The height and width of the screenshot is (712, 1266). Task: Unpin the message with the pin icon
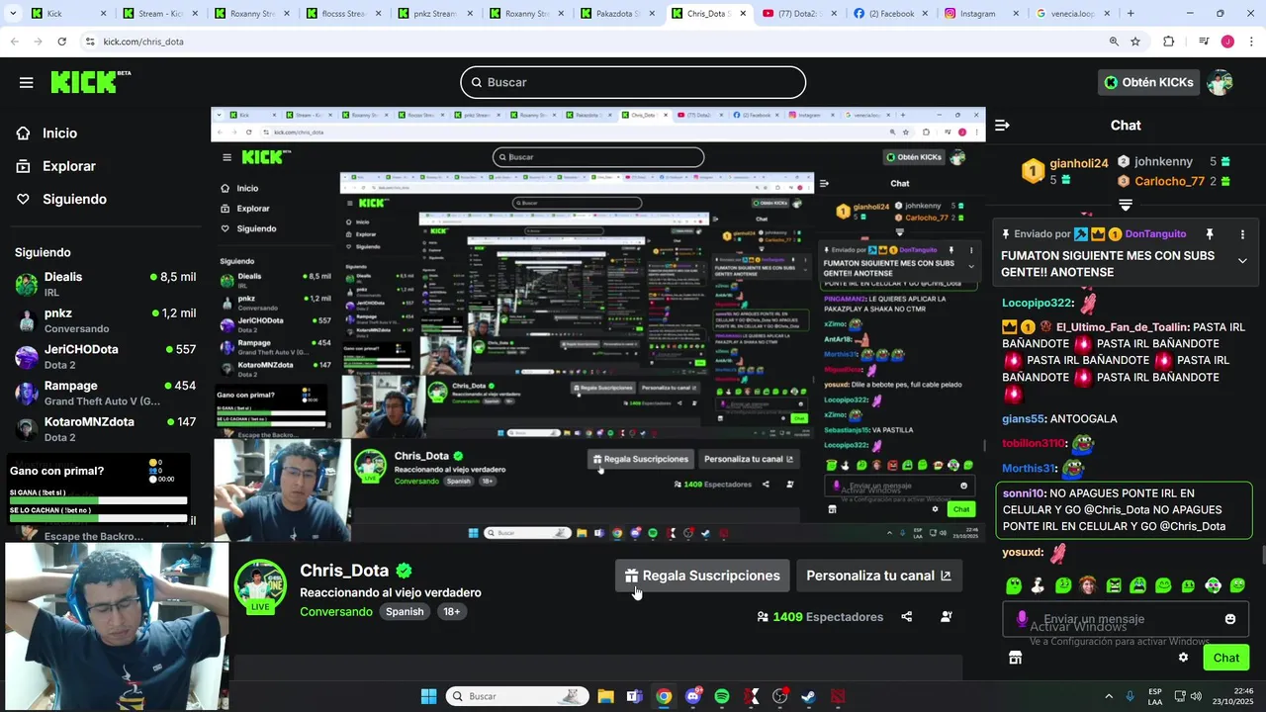(1209, 234)
